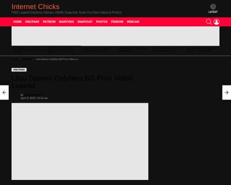This screenshot has width=231, height=185.
Task: Click the site tagline under the logo
Action: coord(67,12)
